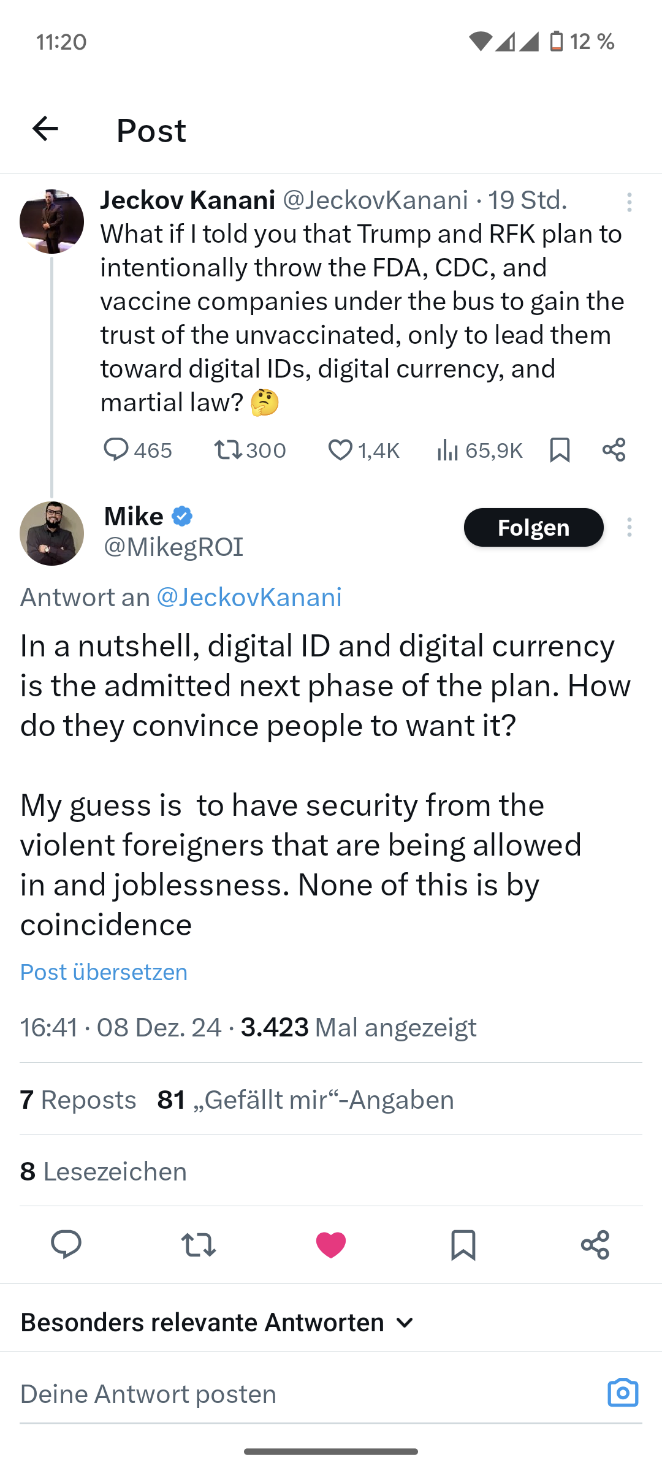
Task: Open camera icon in reply box
Action: coord(623,1393)
